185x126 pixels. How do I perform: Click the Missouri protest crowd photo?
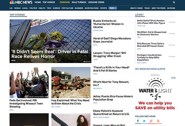(29, 82)
